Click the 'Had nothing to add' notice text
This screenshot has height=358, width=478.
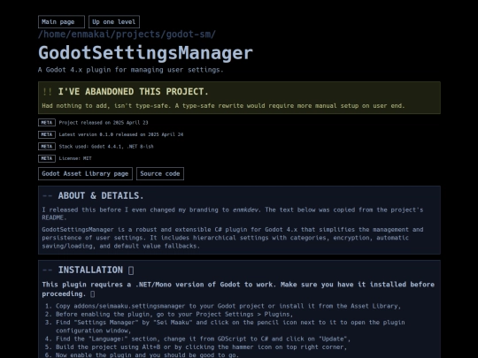[223, 106]
